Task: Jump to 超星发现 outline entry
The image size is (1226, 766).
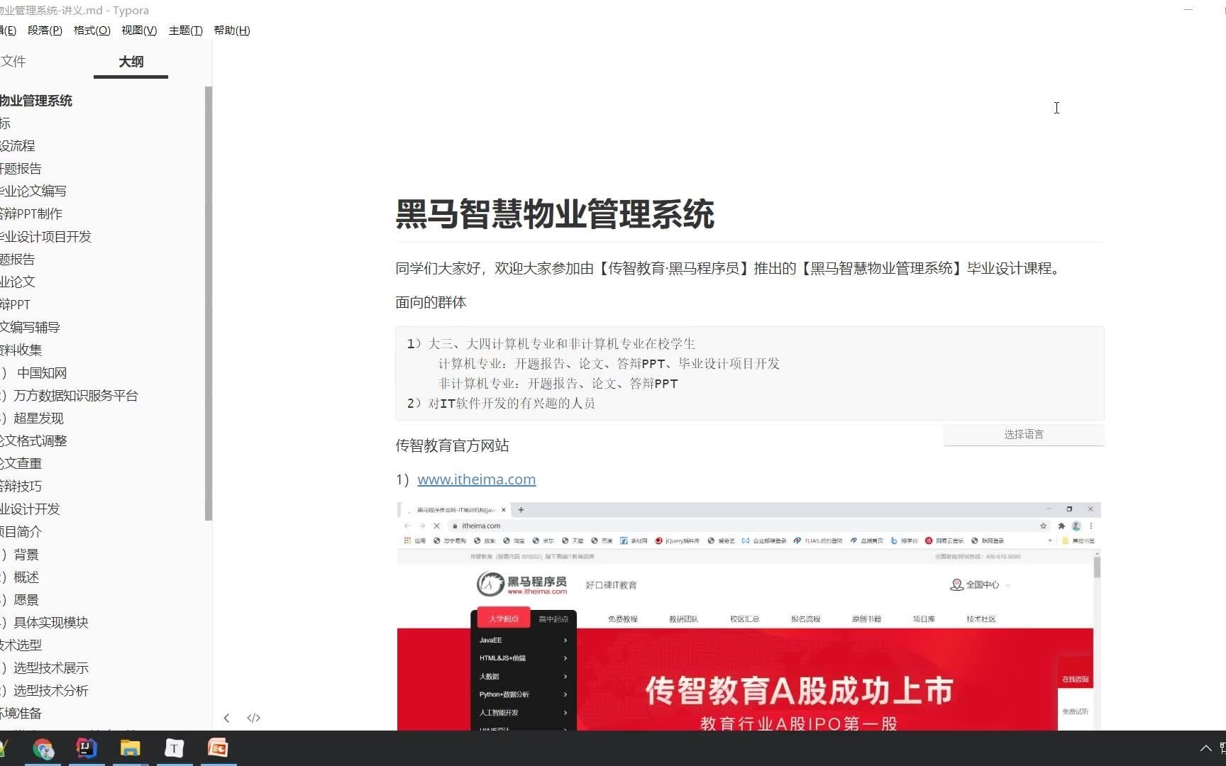Action: click(38, 418)
